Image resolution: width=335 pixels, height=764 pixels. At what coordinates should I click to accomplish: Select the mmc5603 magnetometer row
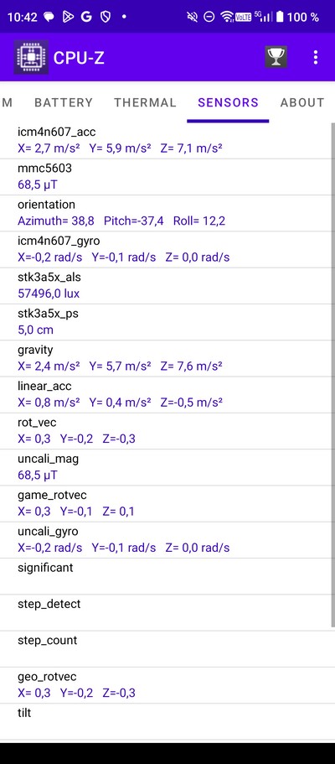(x=166, y=177)
